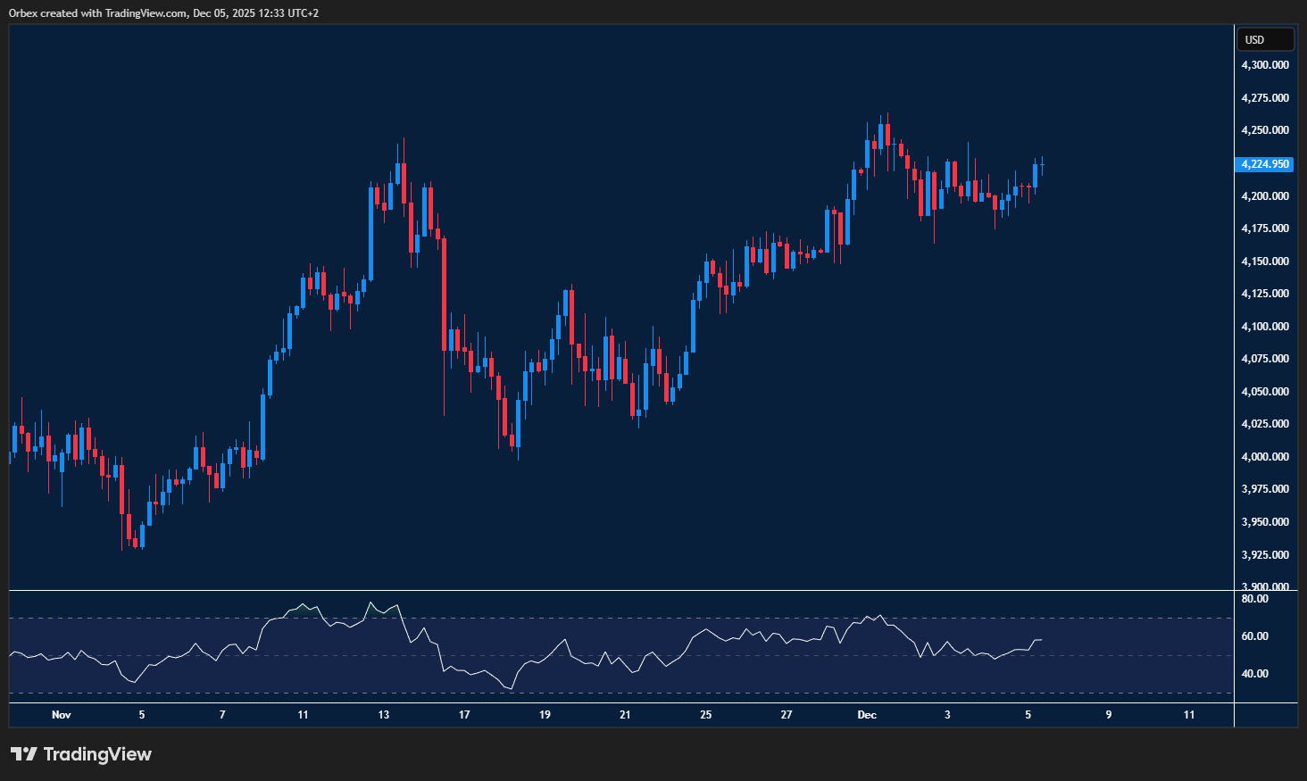Click the 80.00 RSI scale label
Image resolution: width=1307 pixels, height=781 pixels.
(x=1254, y=599)
